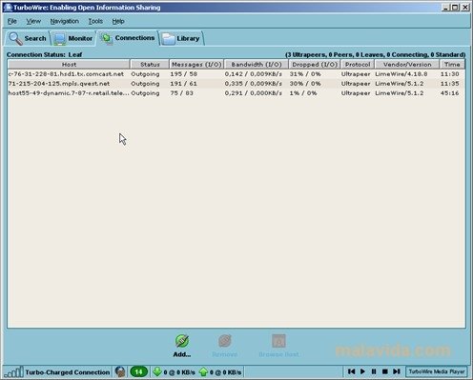Click media player stop button
This screenshot has width=473, height=380.
point(385,371)
